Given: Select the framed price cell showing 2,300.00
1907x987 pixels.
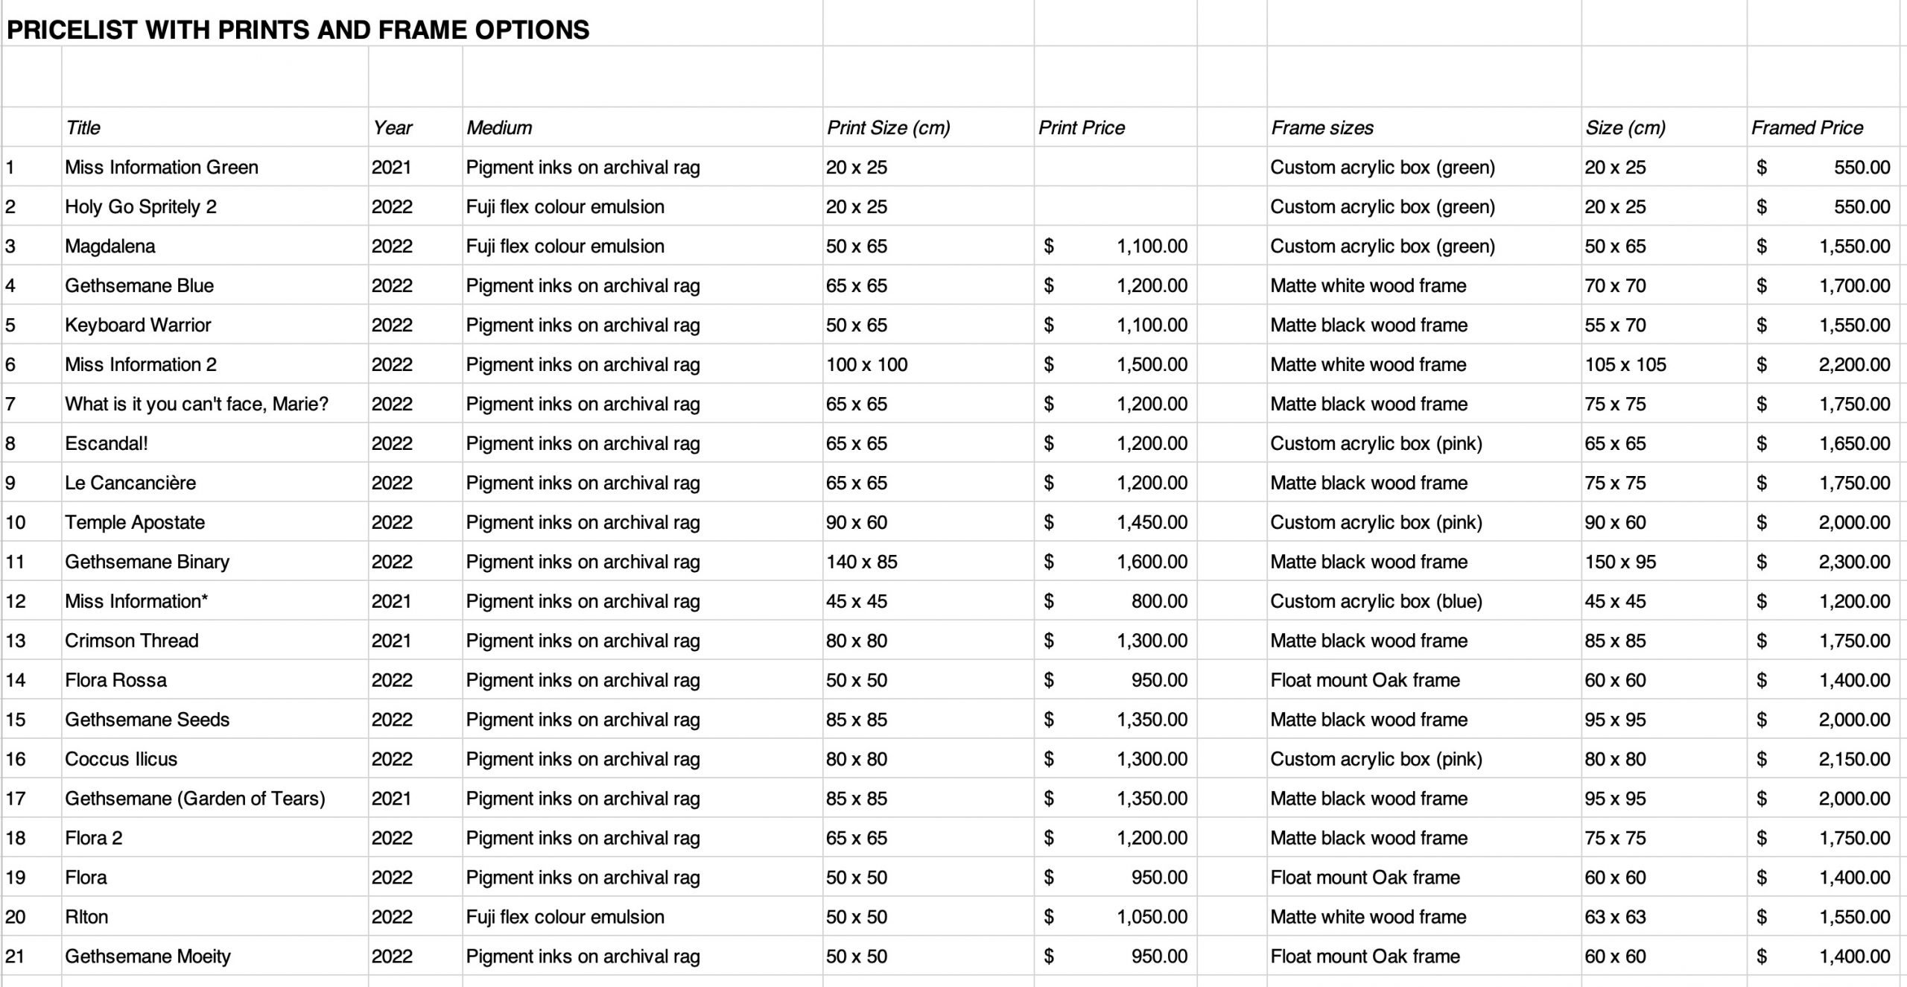Looking at the screenshot, I should coord(1823,562).
